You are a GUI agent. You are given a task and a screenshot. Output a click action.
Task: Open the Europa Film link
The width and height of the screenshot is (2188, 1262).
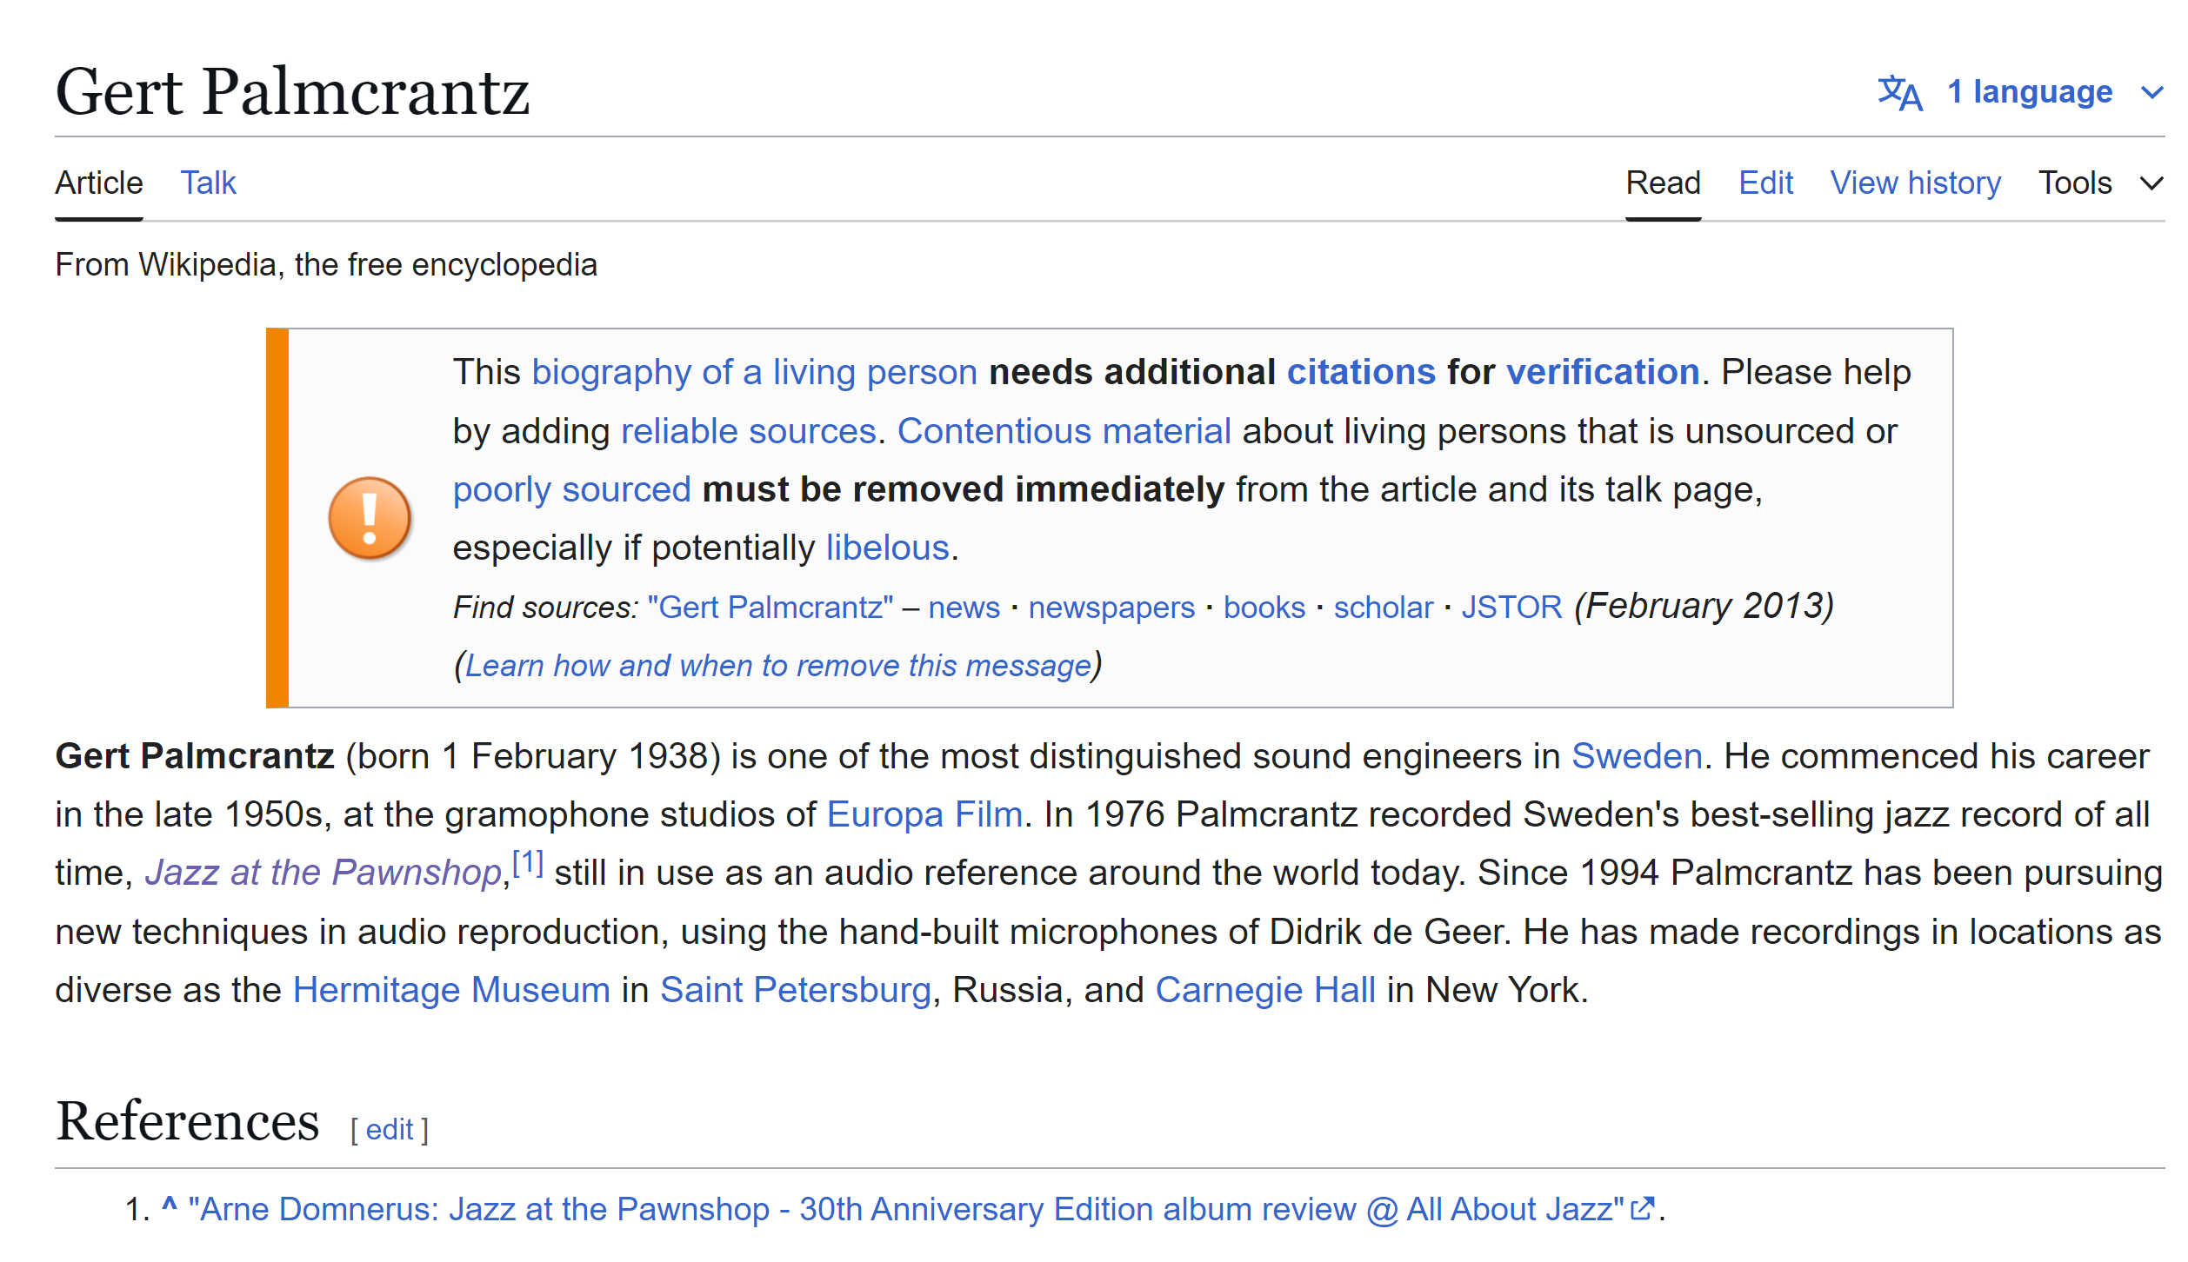tap(924, 815)
